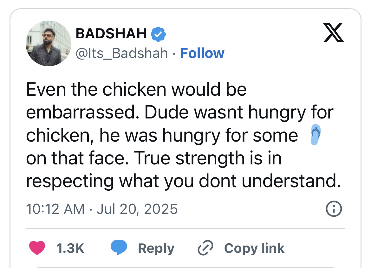Click the line "Even the chicken would be"

click(136, 90)
